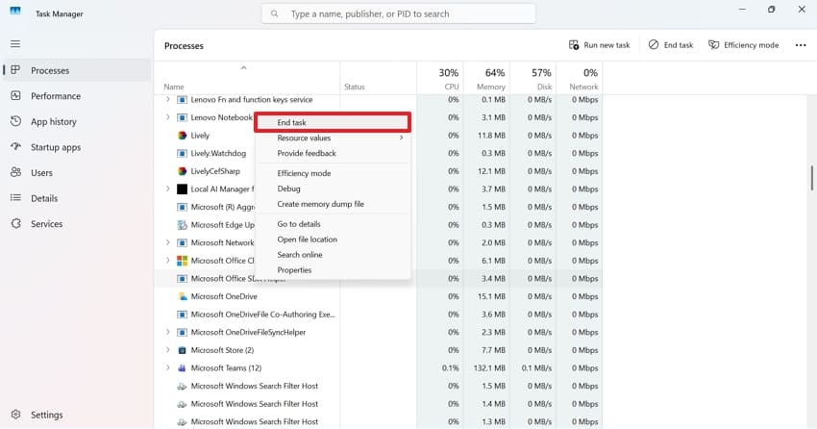Image resolution: width=817 pixels, height=429 pixels.
Task: Sort processes by the Name column
Action: tap(247, 78)
